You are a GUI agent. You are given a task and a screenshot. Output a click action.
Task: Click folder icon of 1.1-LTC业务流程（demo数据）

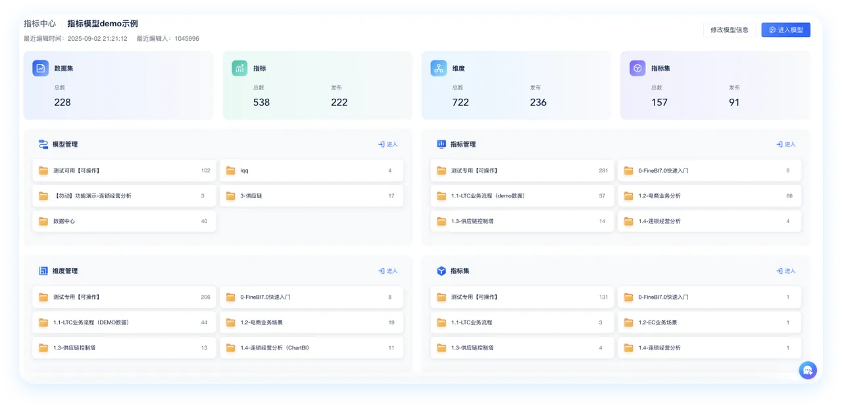click(x=441, y=195)
